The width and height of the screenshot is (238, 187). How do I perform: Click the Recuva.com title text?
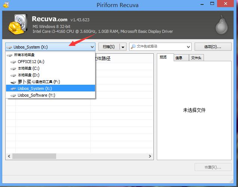50,19
